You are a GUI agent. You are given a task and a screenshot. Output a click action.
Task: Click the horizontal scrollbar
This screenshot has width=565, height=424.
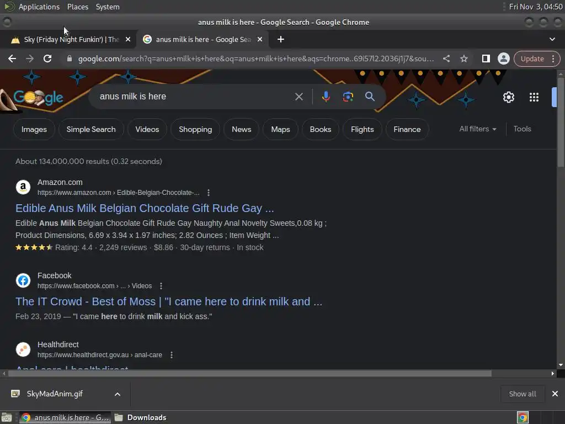click(x=250, y=374)
